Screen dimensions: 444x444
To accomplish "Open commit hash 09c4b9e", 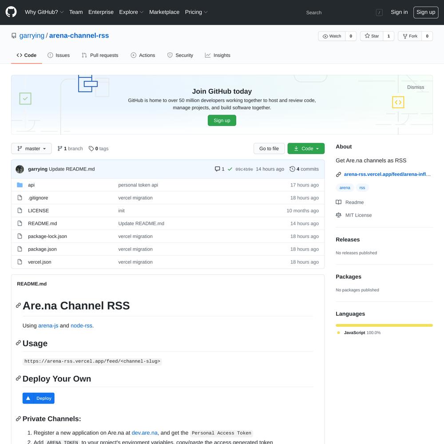I will coord(244,169).
